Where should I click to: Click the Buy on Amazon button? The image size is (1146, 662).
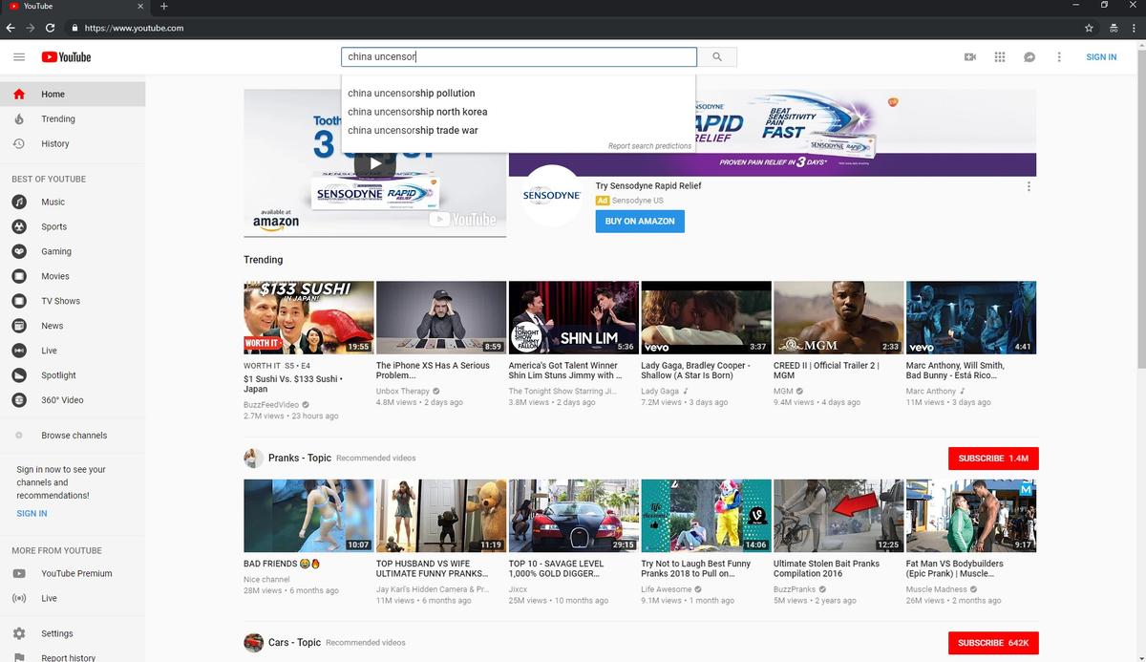pyautogui.click(x=640, y=221)
